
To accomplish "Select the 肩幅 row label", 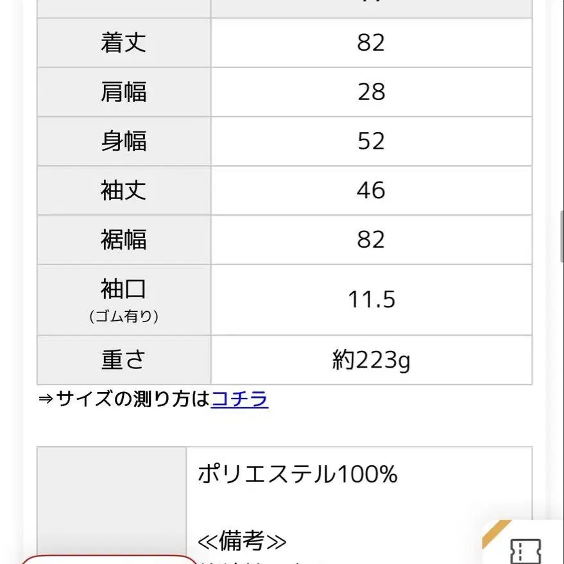I will pyautogui.click(x=124, y=92).
